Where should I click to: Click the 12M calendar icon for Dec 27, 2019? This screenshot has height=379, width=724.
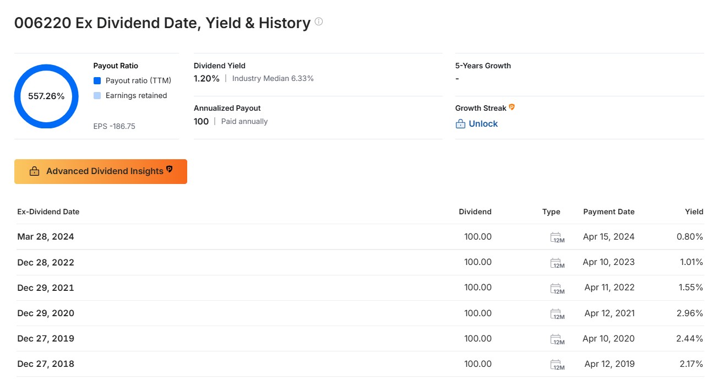[557, 339]
